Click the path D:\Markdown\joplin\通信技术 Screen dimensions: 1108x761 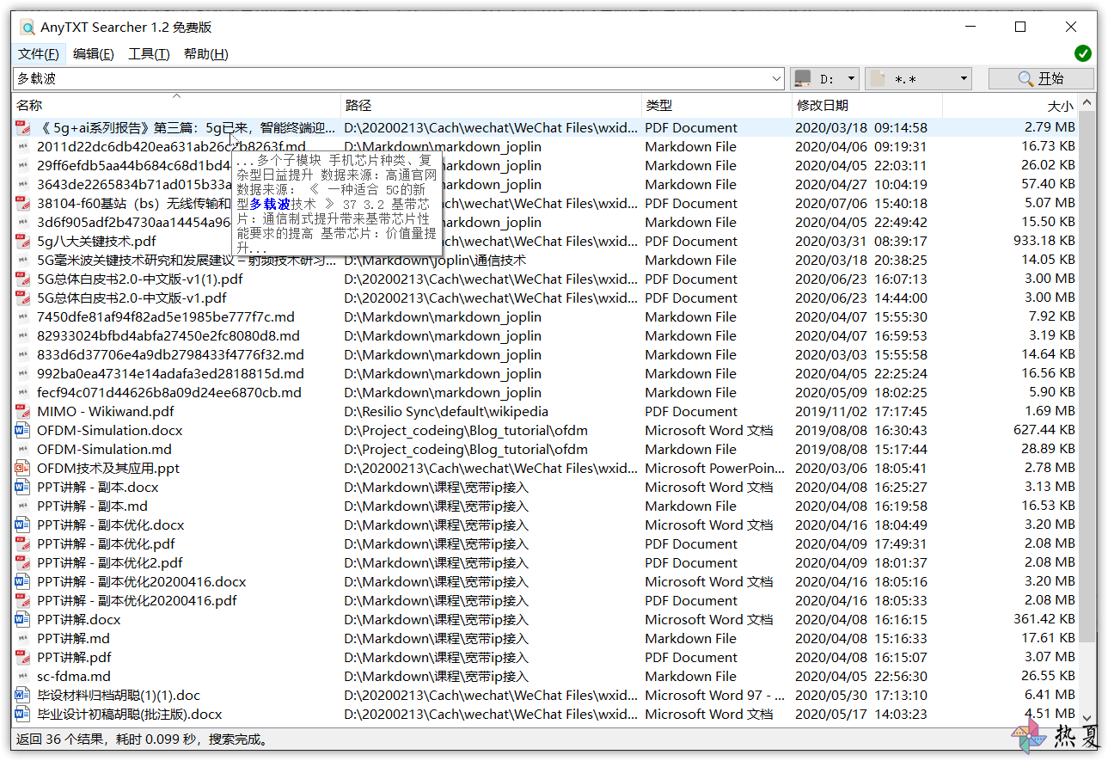click(435, 261)
